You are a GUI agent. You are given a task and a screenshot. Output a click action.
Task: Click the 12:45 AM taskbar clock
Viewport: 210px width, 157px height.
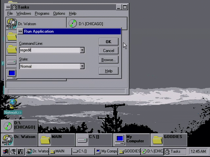(x=198, y=151)
